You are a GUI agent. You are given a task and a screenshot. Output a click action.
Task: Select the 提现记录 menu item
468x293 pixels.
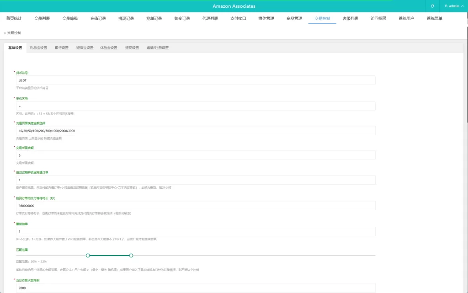coord(126,18)
